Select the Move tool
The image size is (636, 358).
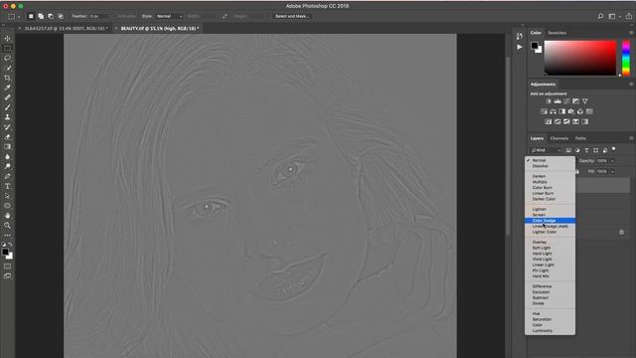click(8, 39)
